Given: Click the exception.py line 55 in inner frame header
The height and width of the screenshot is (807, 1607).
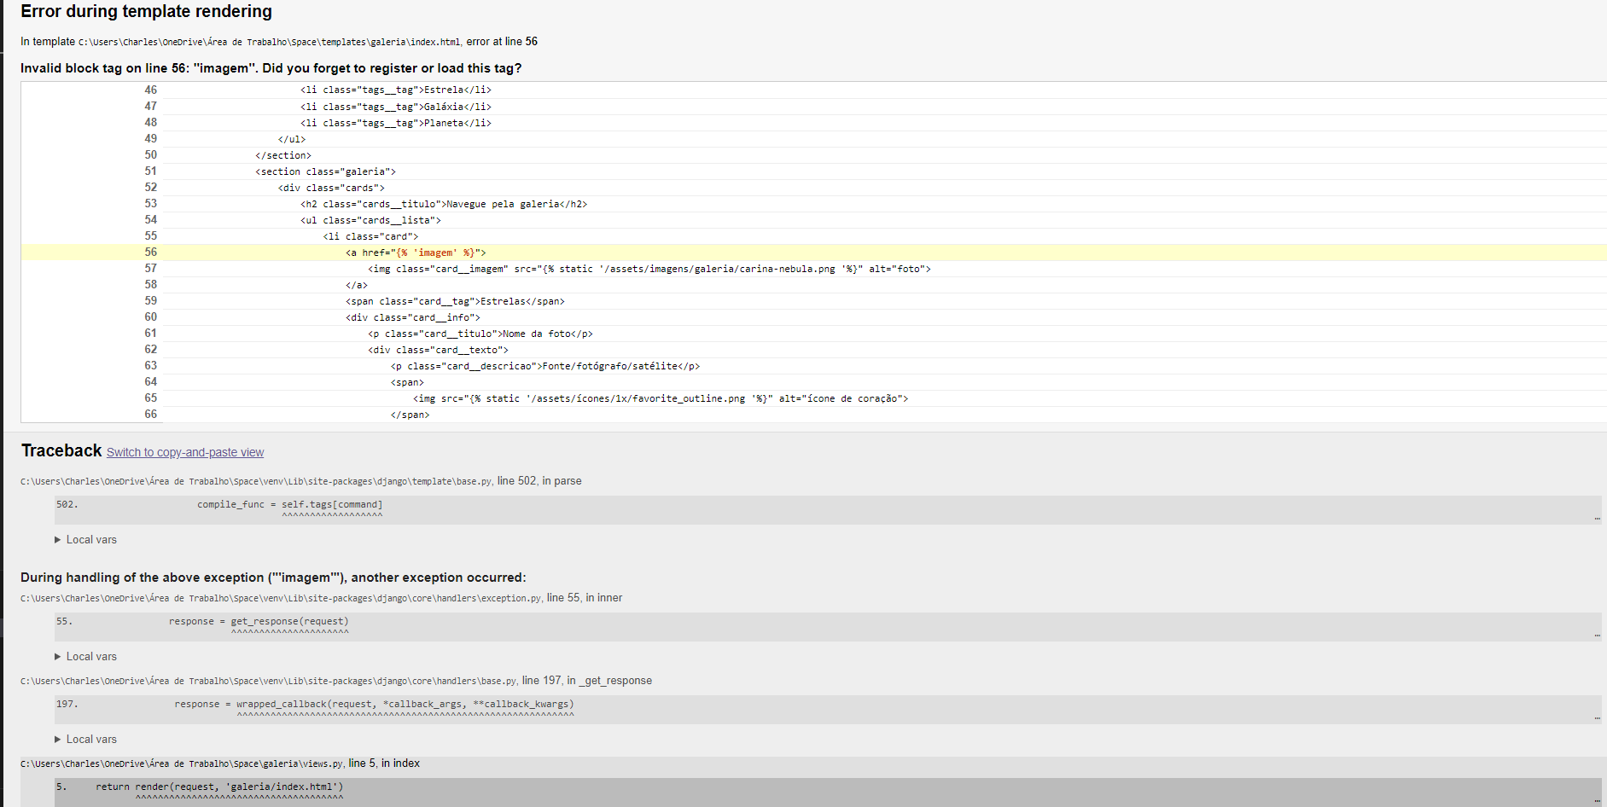Looking at the screenshot, I should coord(321,598).
